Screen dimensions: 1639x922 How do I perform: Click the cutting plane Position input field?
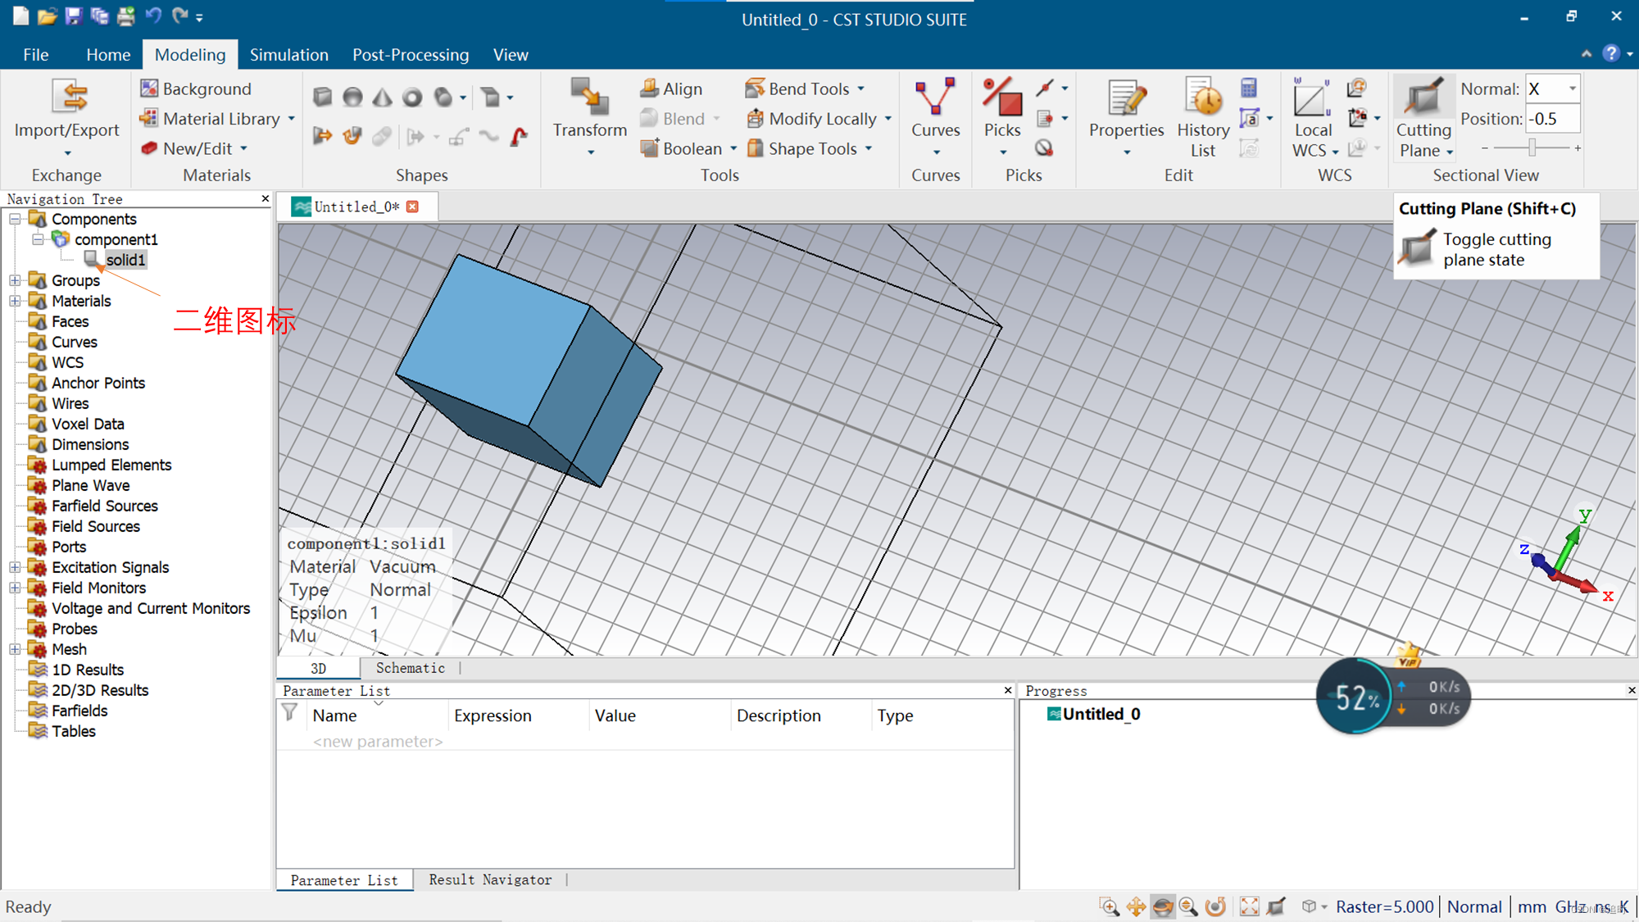[1551, 119]
